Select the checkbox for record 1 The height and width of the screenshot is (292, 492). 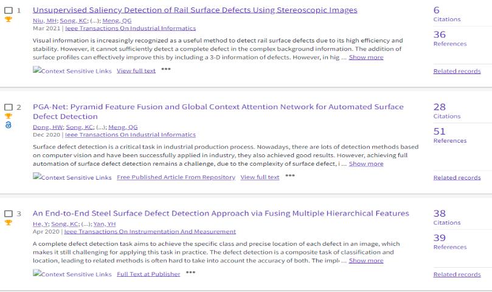8,10
